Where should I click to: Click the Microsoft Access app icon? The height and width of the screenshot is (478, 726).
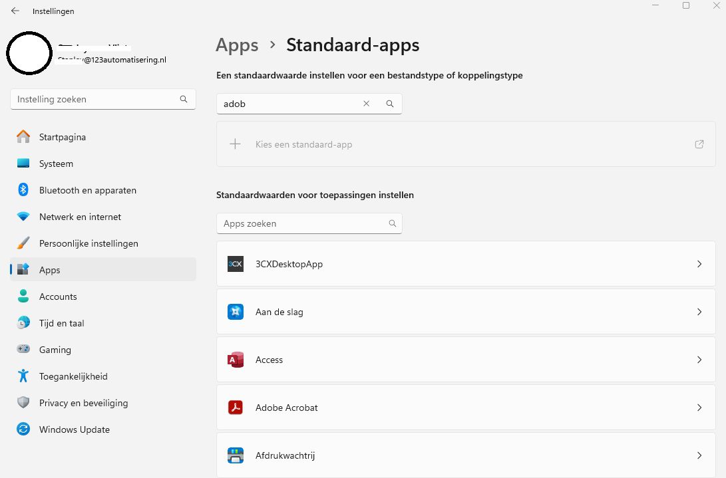pos(236,360)
